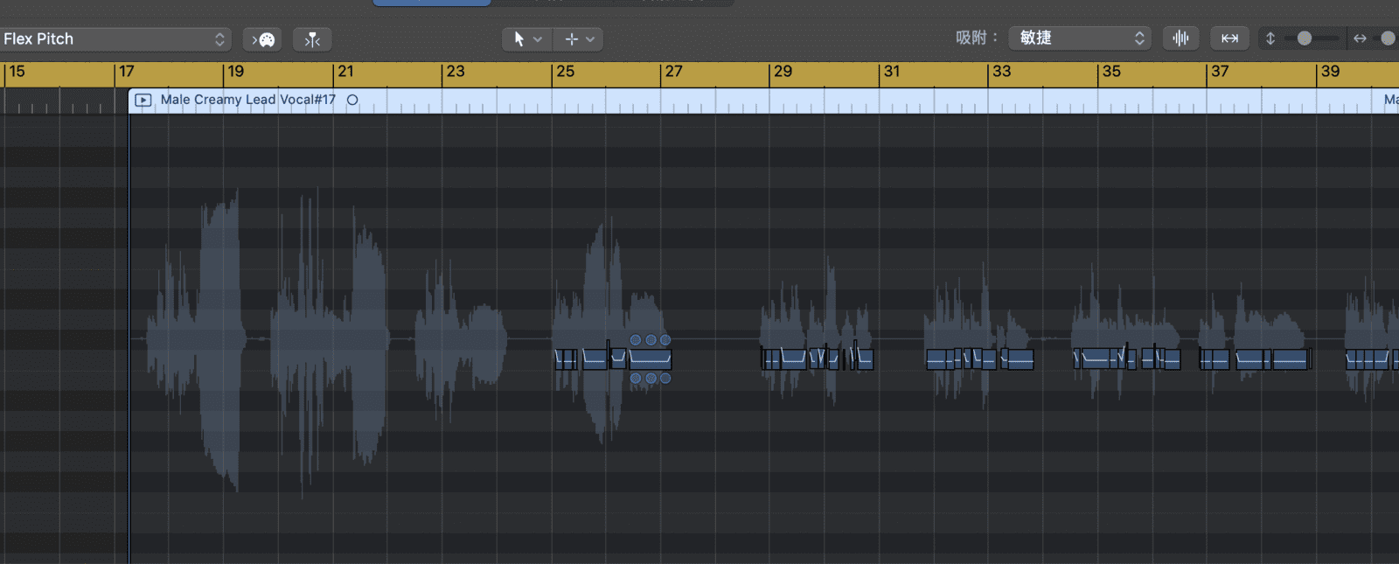Toggle the Catch playhead button
Image resolution: width=1399 pixels, height=564 pixels.
point(312,39)
